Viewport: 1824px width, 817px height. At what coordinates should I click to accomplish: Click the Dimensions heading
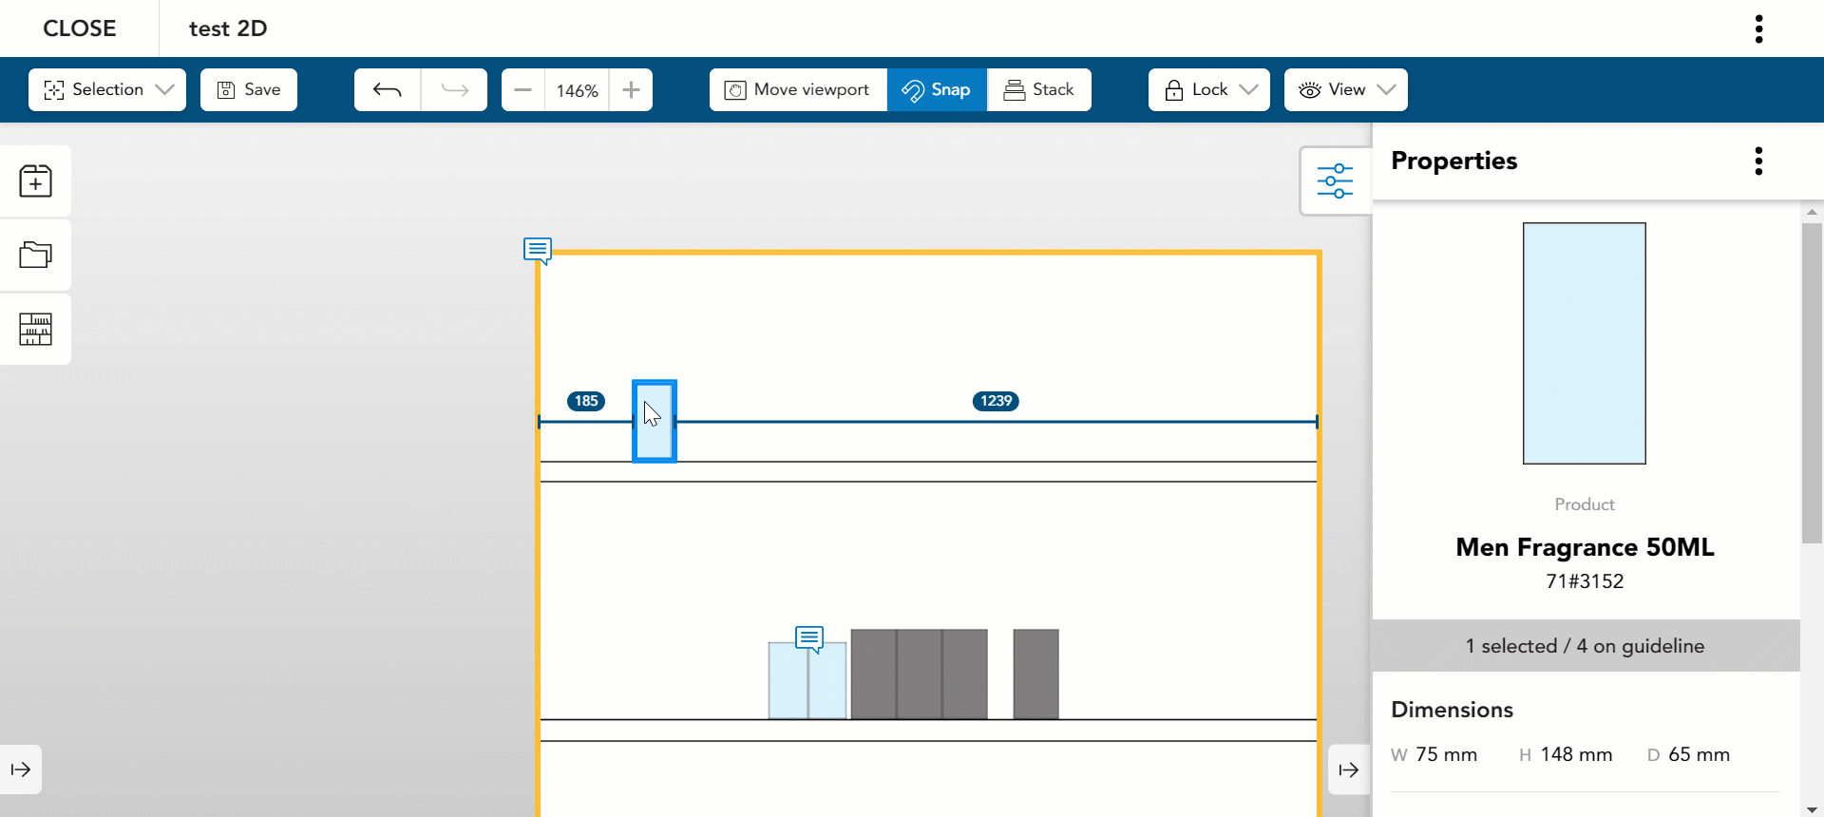coord(1452,710)
